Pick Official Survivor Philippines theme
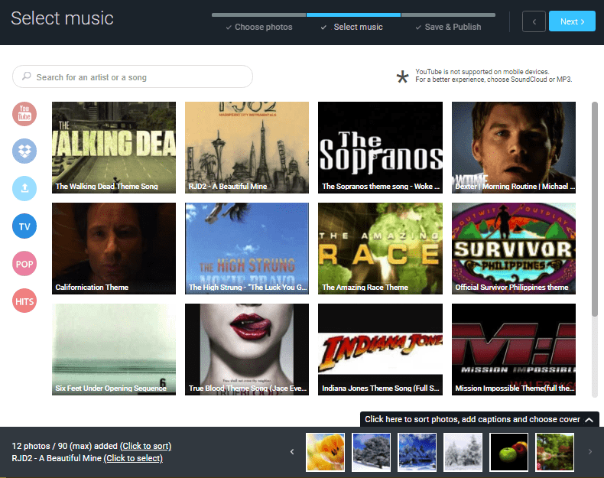The image size is (604, 478). pos(514,249)
